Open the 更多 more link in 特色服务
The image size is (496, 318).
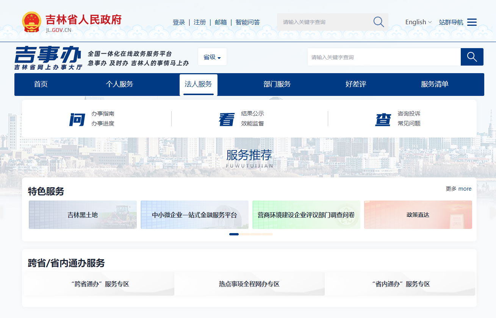pyautogui.click(x=458, y=189)
